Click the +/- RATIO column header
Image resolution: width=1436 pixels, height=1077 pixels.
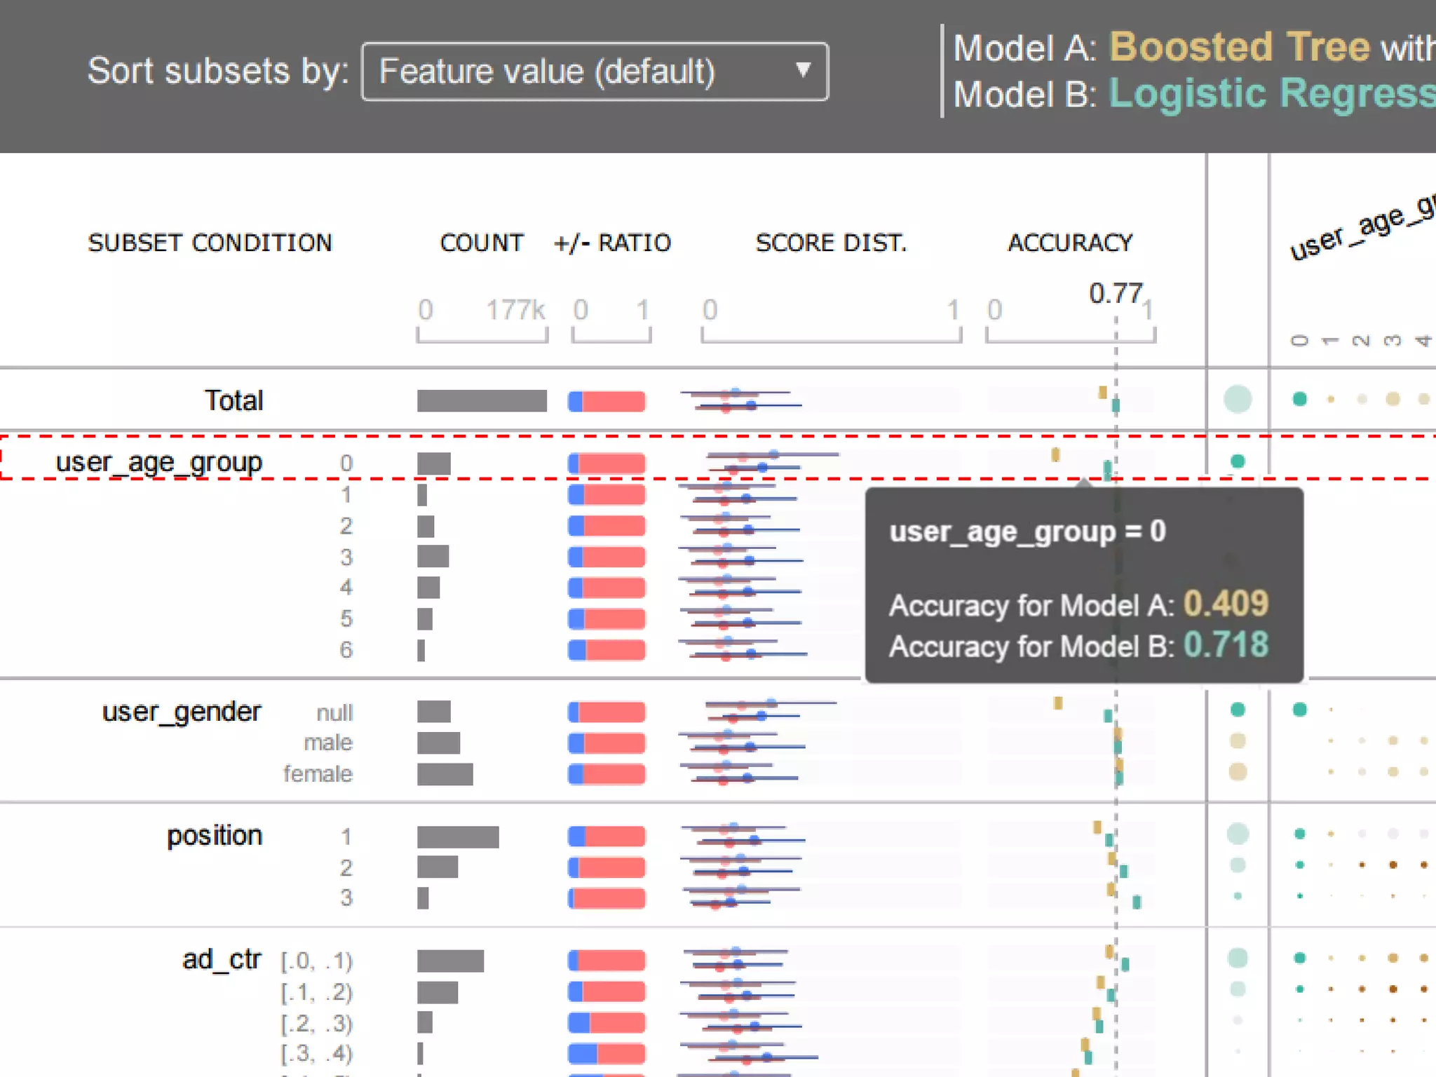(x=612, y=243)
